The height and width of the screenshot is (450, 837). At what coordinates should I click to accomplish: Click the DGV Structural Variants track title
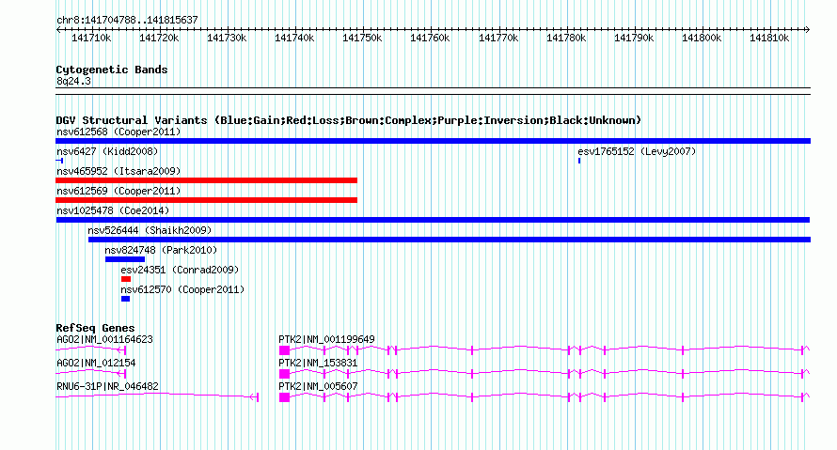348,120
